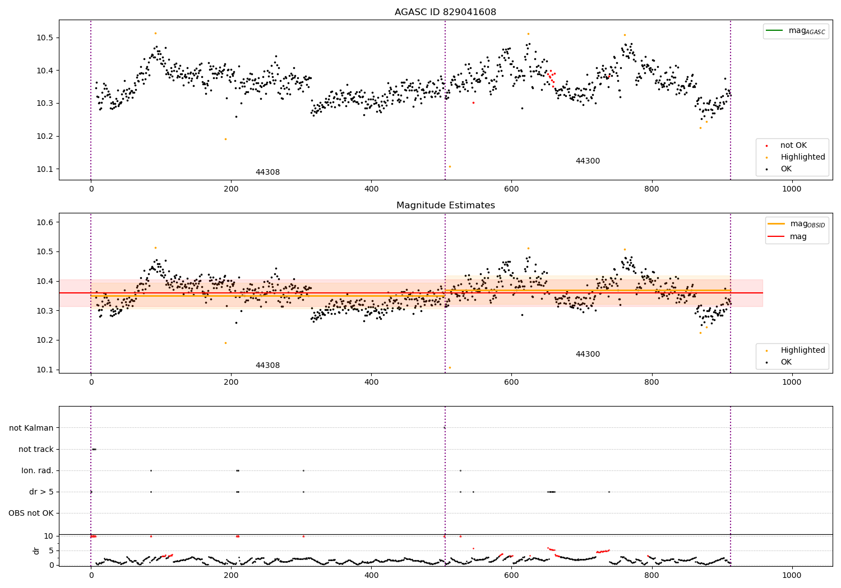Click the red 'not OK' legend marker dot

pos(766,146)
